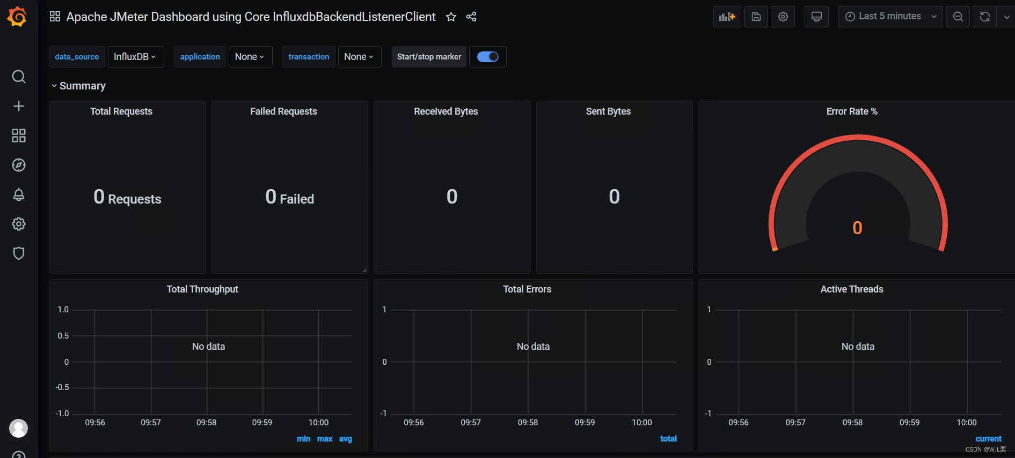Viewport: 1015px width, 458px height.
Task: Open the Last 5 minutes time picker
Action: [x=890, y=17]
